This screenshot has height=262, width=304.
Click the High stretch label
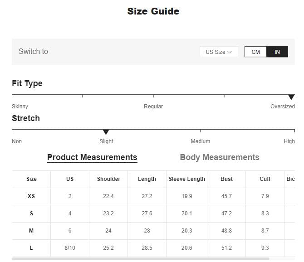289,141
